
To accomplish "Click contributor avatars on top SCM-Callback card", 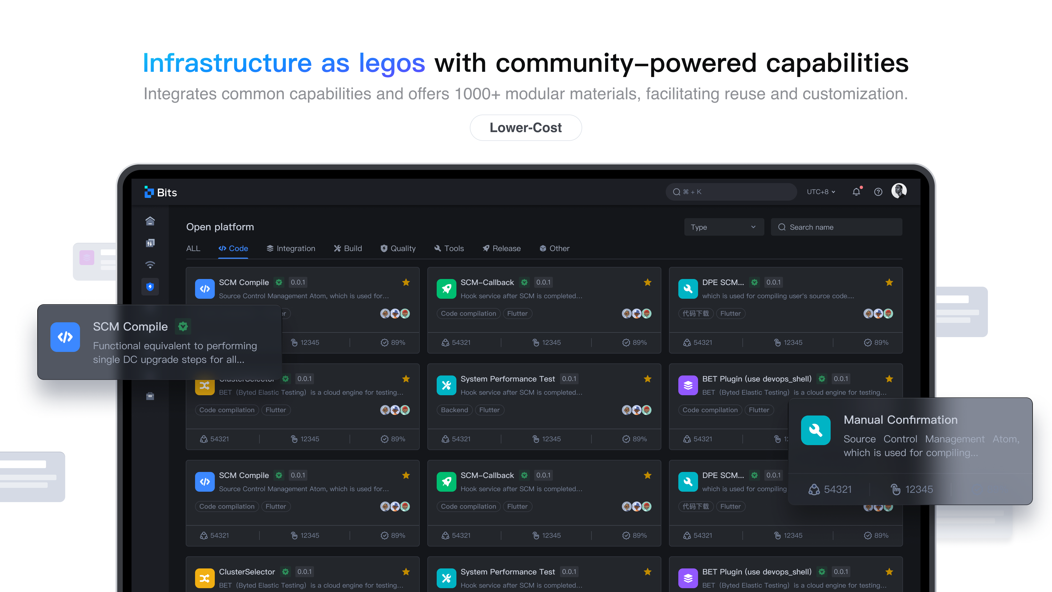I will [636, 313].
